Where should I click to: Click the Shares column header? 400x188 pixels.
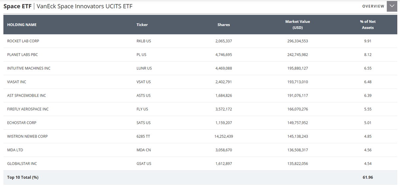224,25
